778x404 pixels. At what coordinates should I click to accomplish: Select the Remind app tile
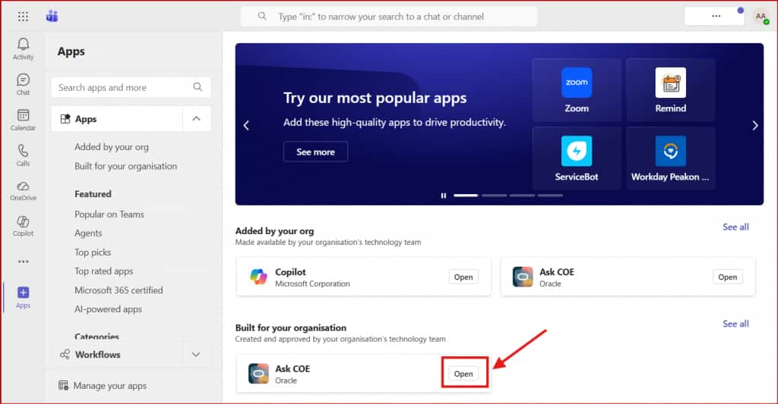coord(670,90)
